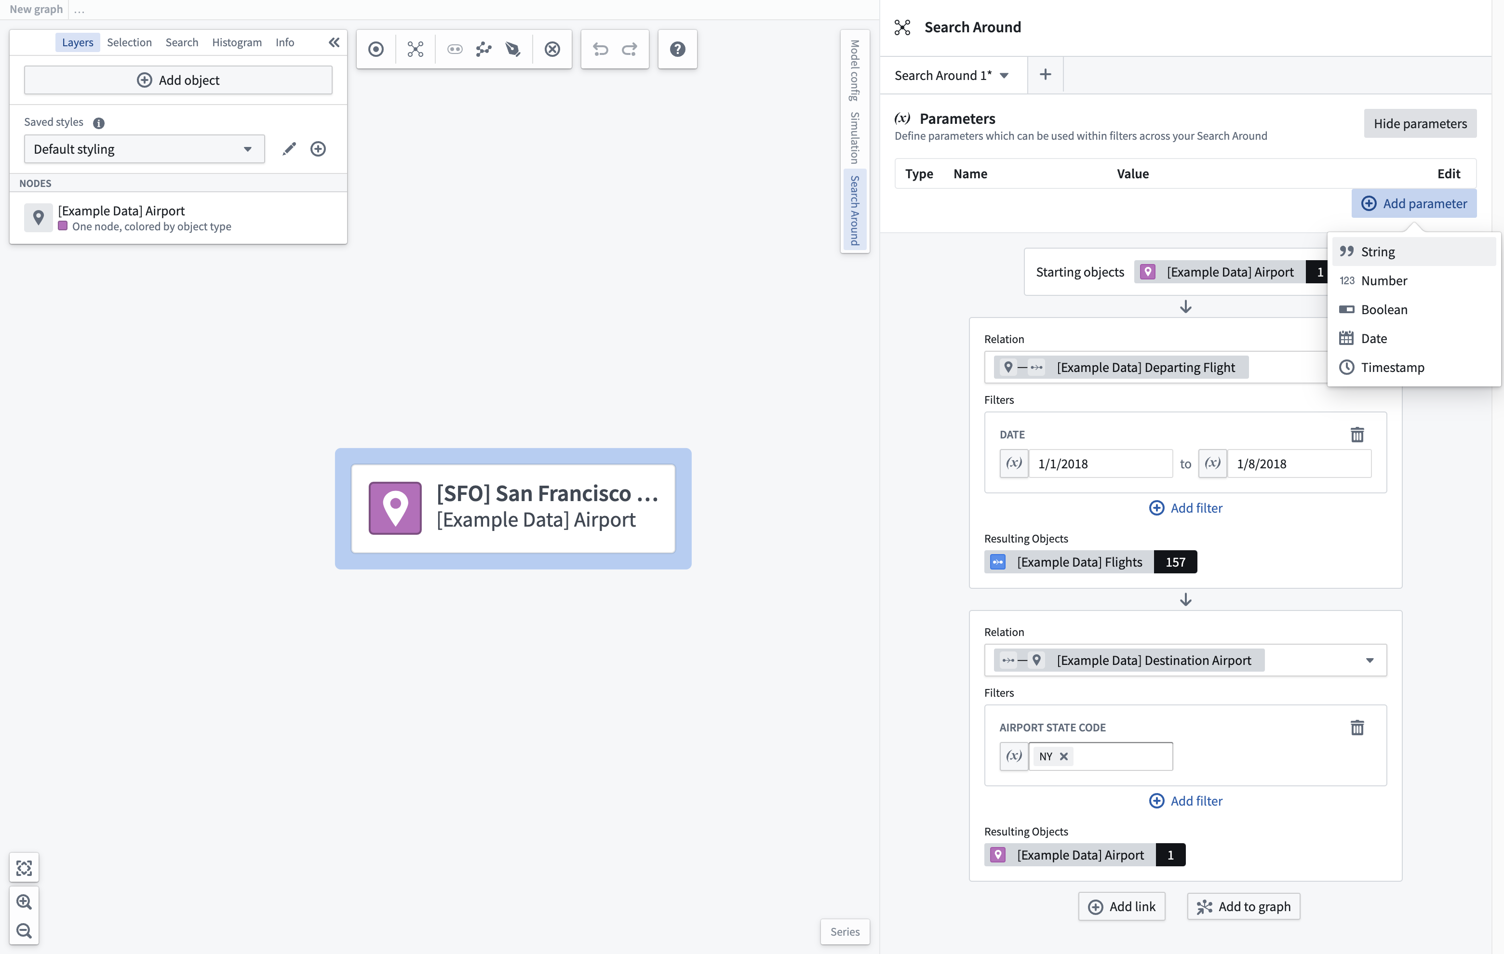The height and width of the screenshot is (954, 1504).
Task: Add a new Search Around tab
Action: [1045, 75]
